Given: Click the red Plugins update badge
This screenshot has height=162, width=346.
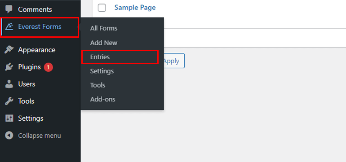Looking at the screenshot, I should click(x=49, y=67).
